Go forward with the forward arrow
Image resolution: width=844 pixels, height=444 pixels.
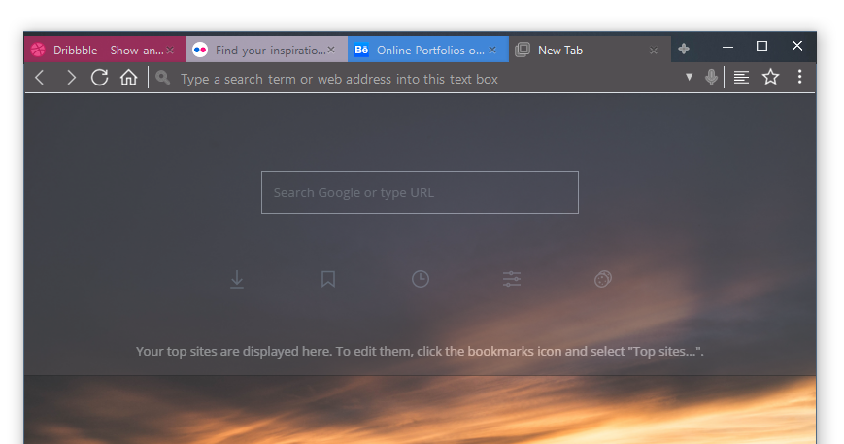tap(71, 78)
